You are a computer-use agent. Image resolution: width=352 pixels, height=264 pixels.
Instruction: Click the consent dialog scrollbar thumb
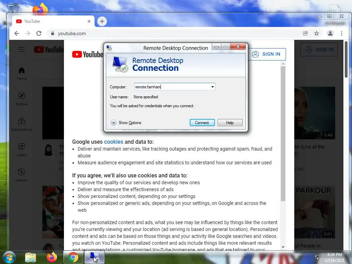283,134
